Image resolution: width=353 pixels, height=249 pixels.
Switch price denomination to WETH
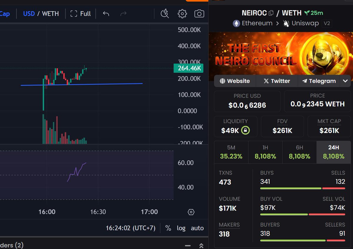click(50, 14)
